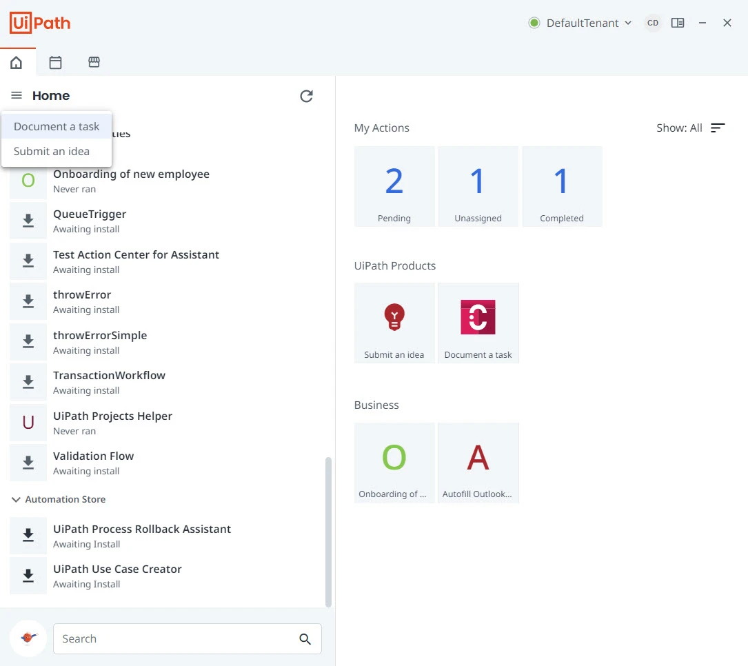Select the UiPath Use Case Creator name
The height and width of the screenshot is (666, 748).
(117, 569)
